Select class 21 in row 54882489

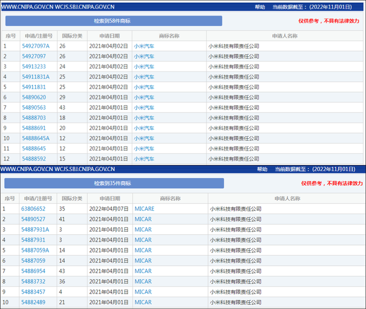click(62, 303)
